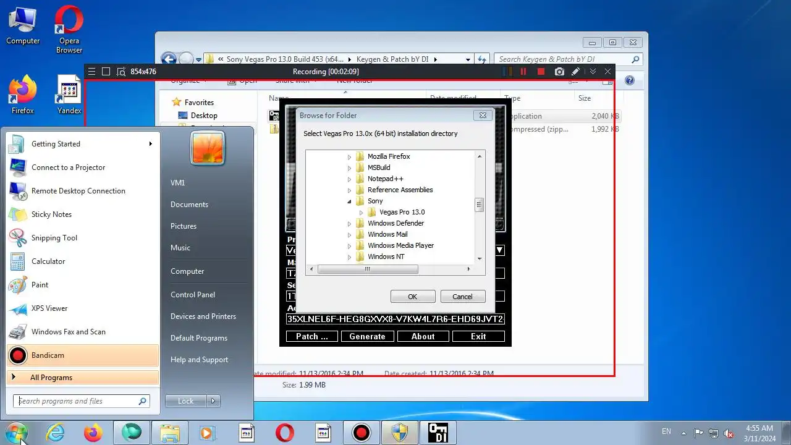Screen dimensions: 791x445
Task: Expand Vegas Pro 13.0 folder node
Action: [x=362, y=213]
